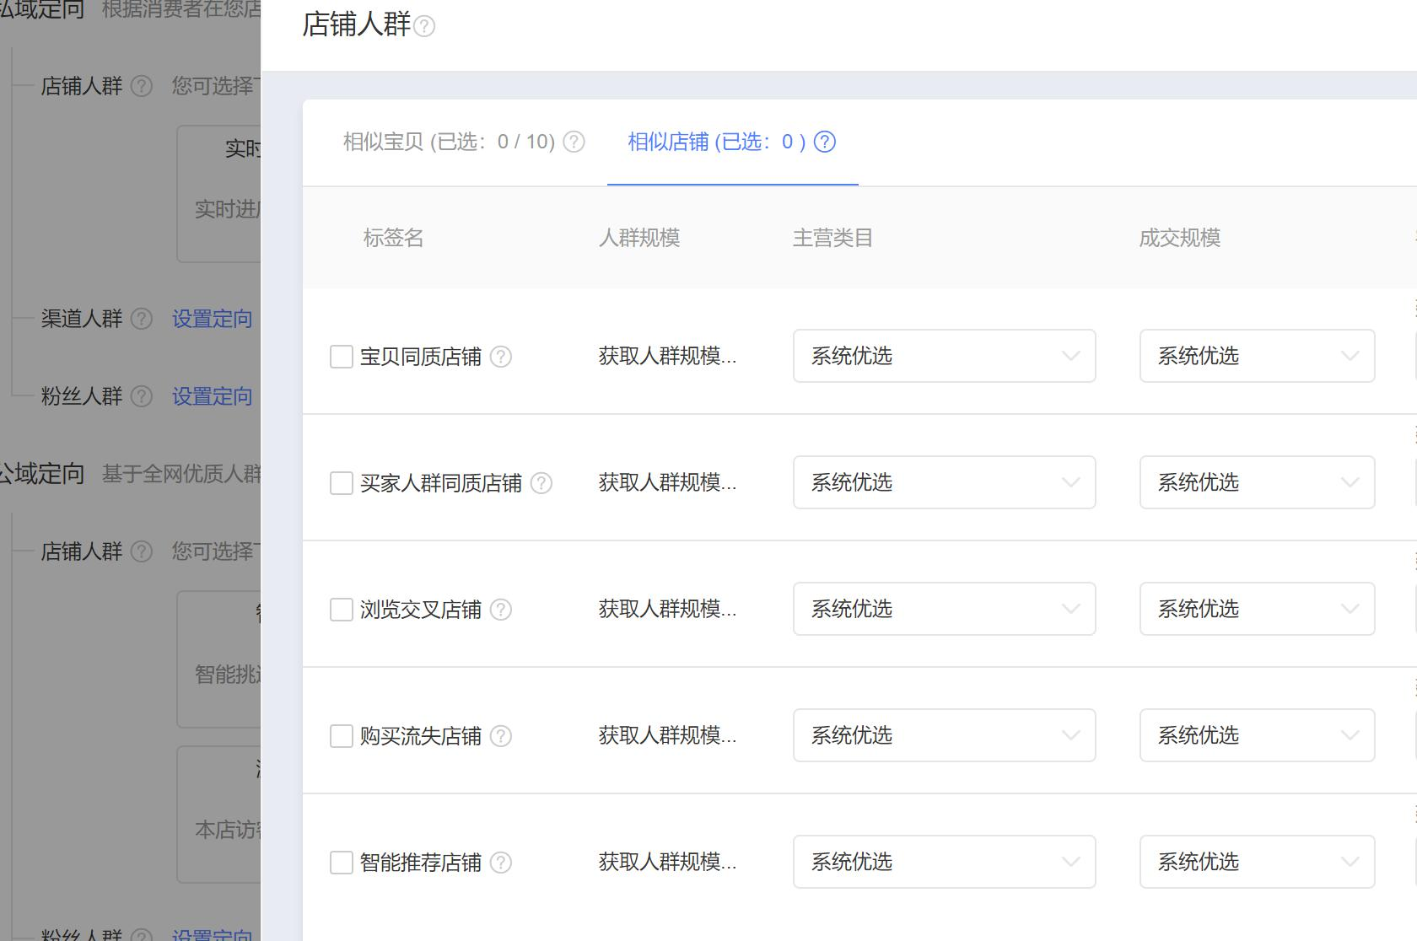
Task: Click help icon beside 相似店铺 tab
Action: [x=825, y=142]
